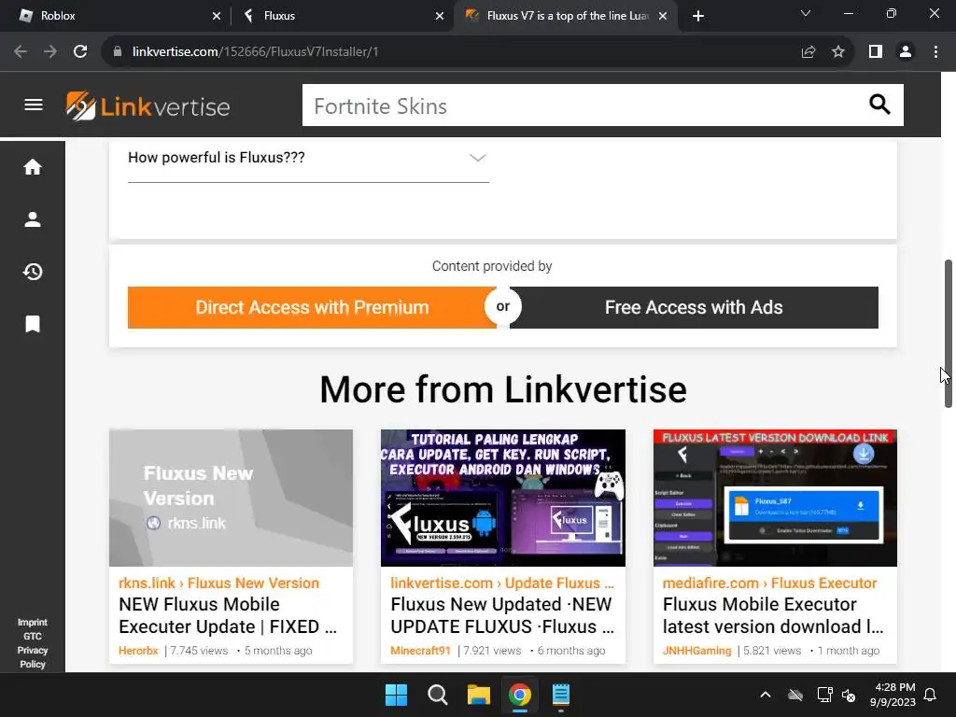Click Direct Access with Premium
This screenshot has width=956, height=717.
(x=312, y=307)
